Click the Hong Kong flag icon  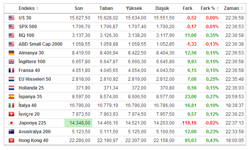(x=11, y=140)
